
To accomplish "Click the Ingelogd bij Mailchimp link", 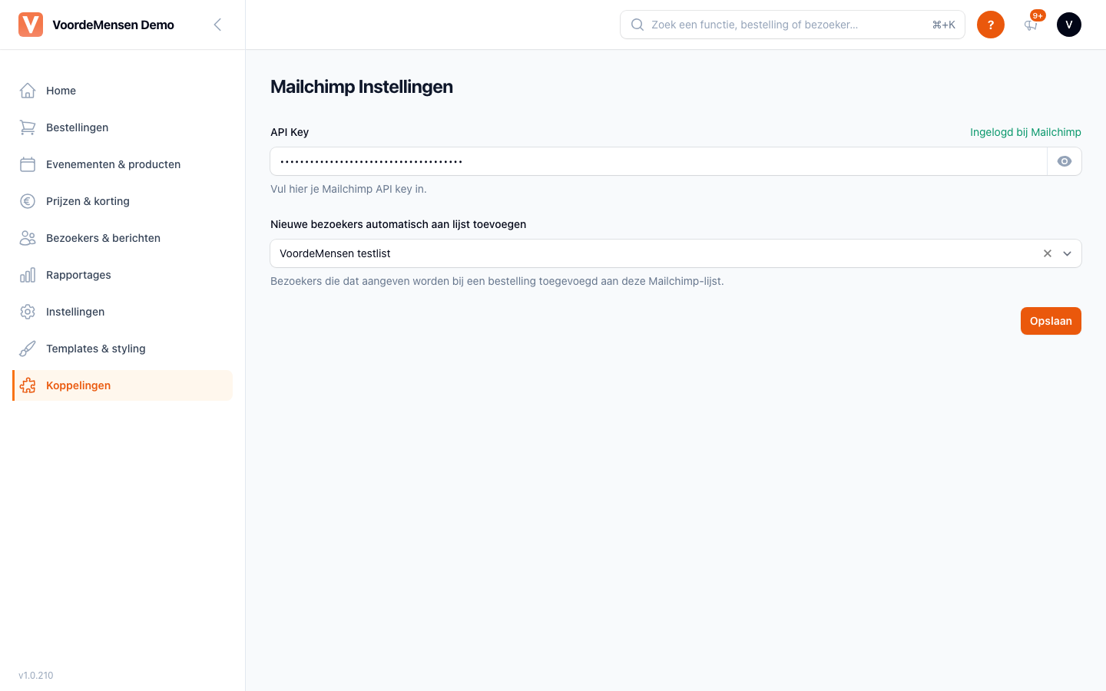I will pos(1025,132).
